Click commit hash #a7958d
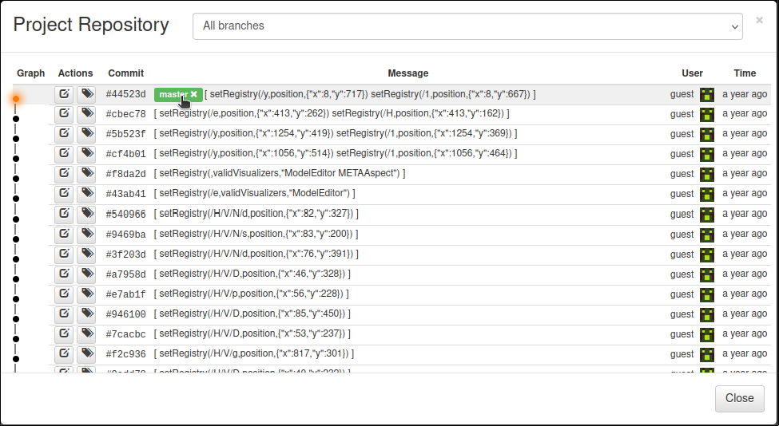This screenshot has height=426, width=779. pyautogui.click(x=126, y=274)
